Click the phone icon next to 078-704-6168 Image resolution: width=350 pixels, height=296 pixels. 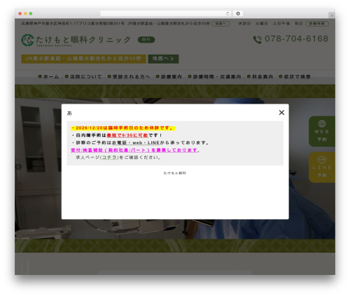click(258, 39)
